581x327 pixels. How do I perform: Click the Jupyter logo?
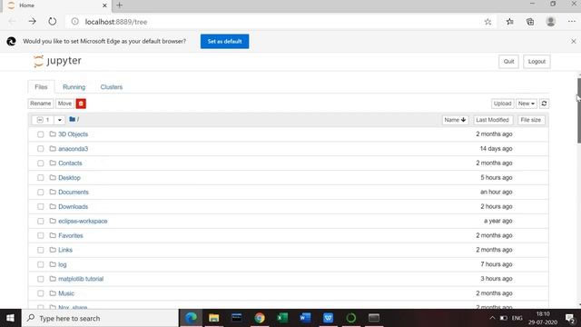[57, 61]
